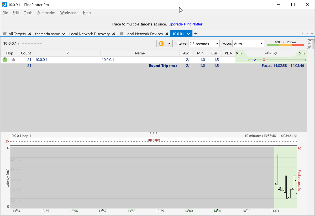Viewport: 315px width, 216px height.
Task: Click the 14:03 time label on timeline
Action: pos(275,211)
